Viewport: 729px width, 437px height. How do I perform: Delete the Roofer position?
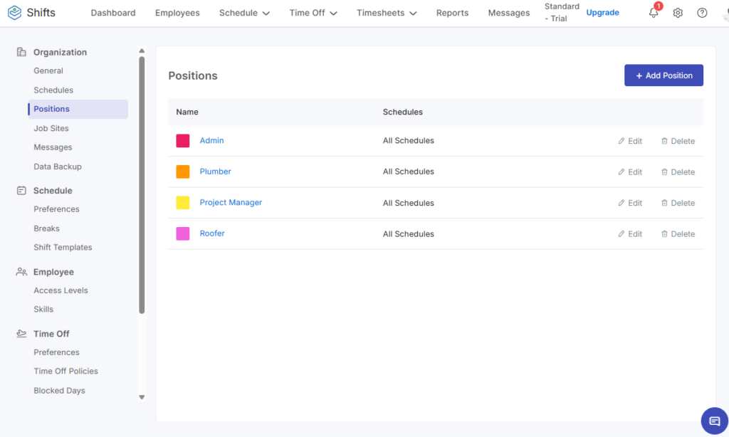point(678,234)
